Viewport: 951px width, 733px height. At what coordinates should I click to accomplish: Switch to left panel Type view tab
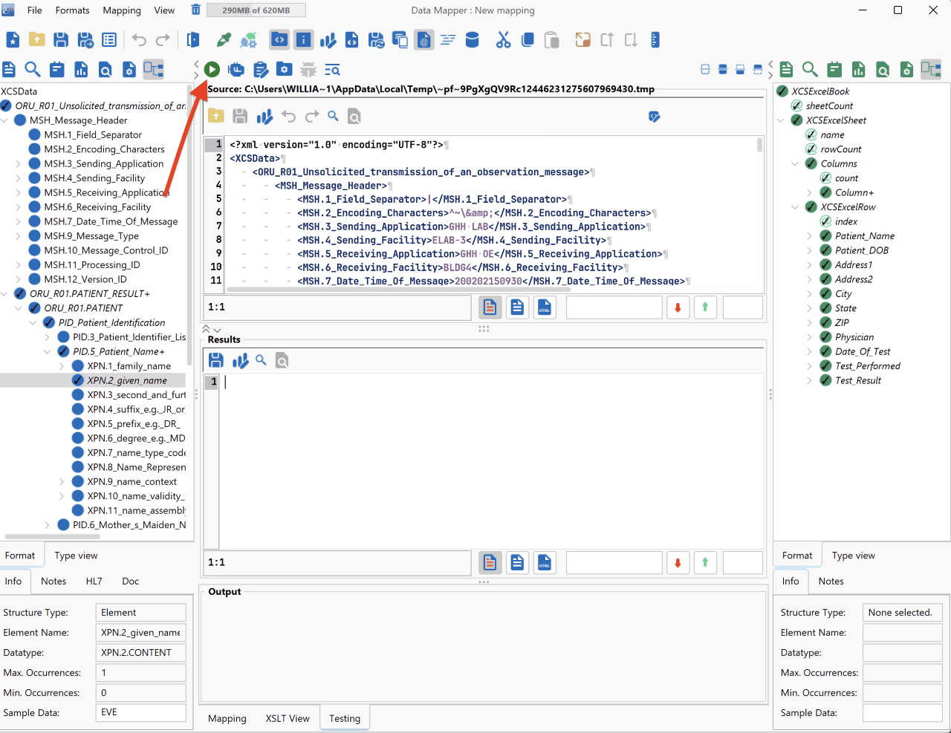76,556
